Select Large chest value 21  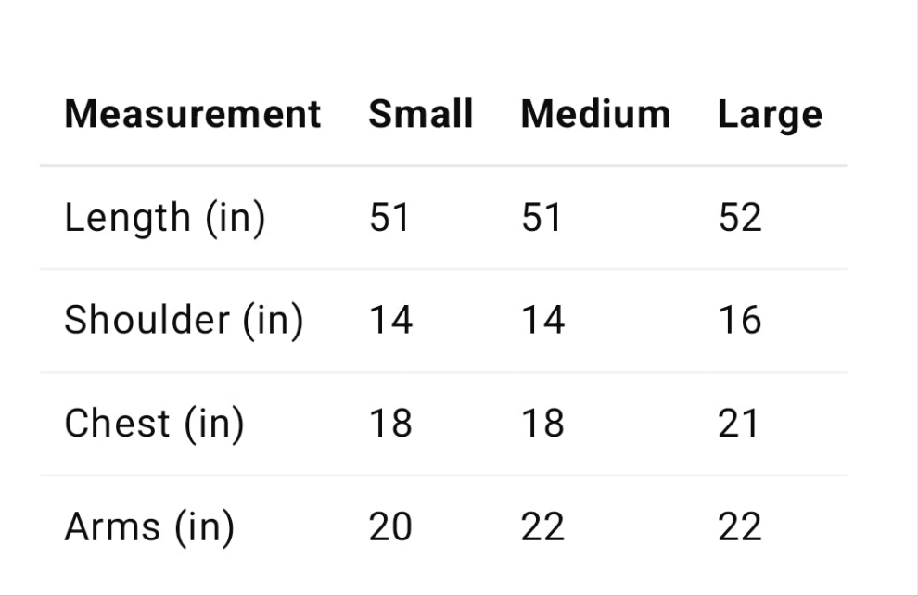tap(738, 424)
